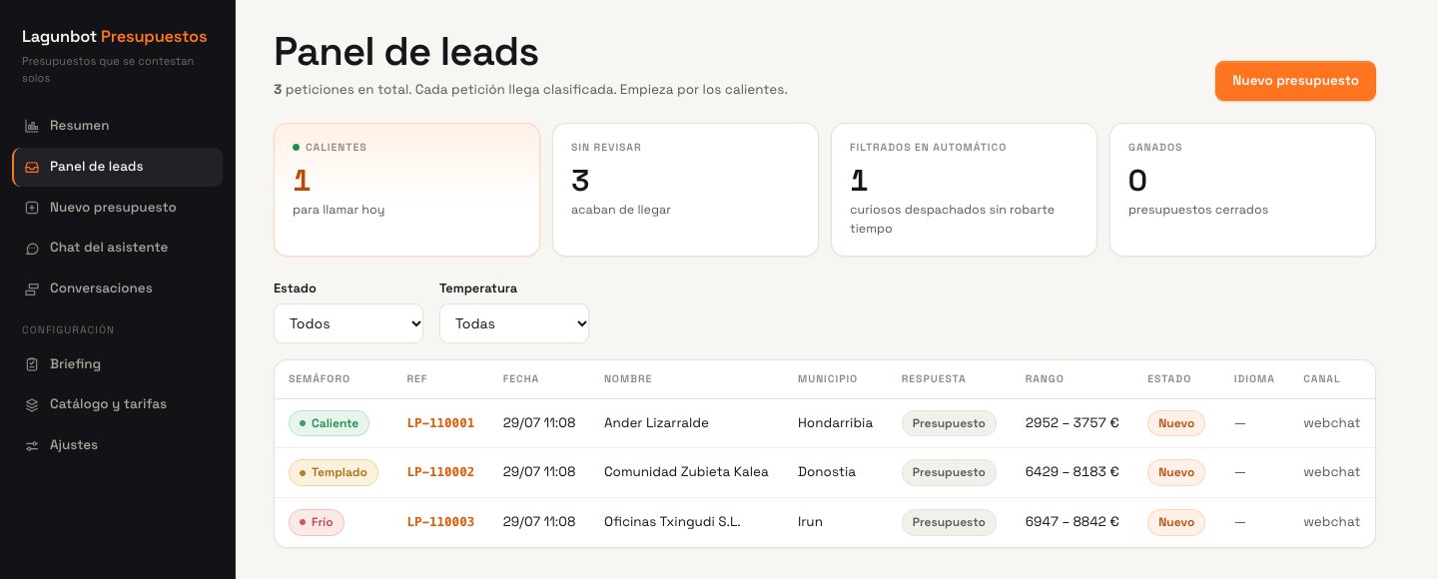The image size is (1438, 579).
Task: Click the Resumen chart icon in sidebar
Action: click(32, 126)
